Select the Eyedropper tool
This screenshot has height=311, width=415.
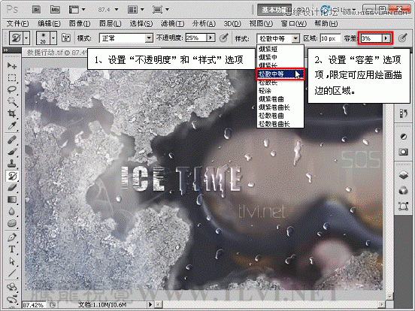(11, 126)
